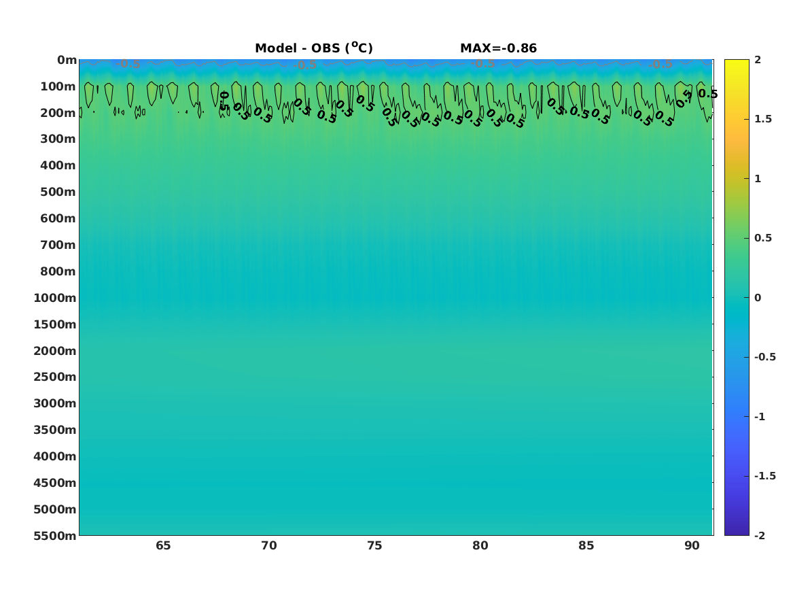Click the '3500m' depth axis label

tap(55, 430)
